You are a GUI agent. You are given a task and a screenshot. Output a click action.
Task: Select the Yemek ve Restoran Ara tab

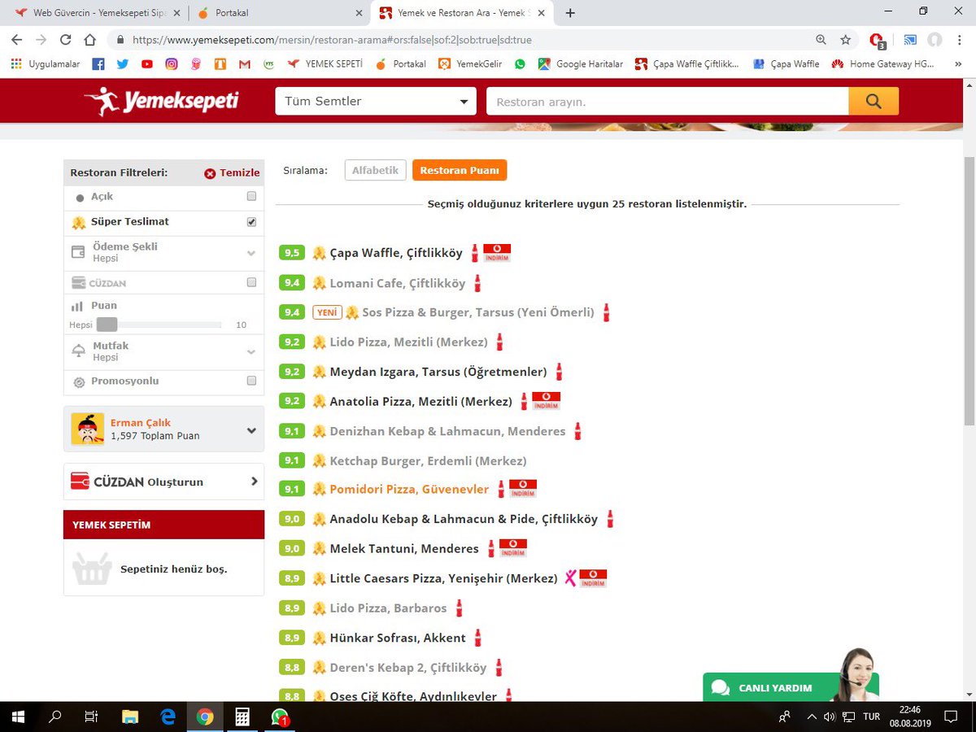(x=460, y=13)
